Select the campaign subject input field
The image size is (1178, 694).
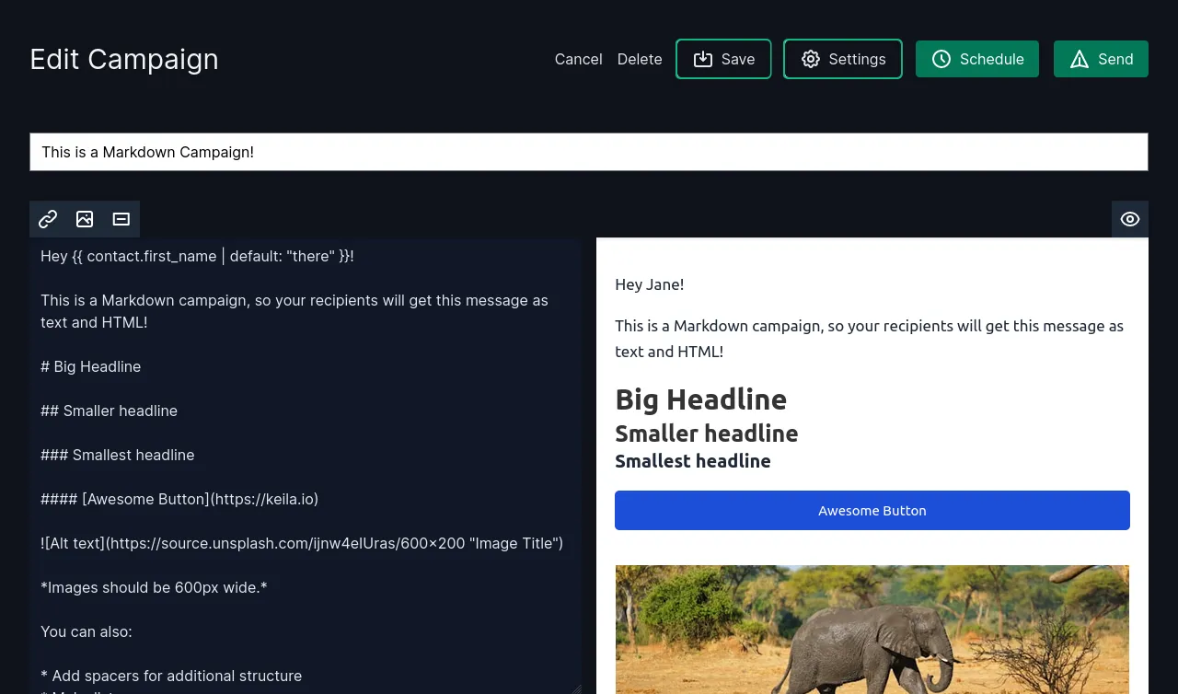point(589,152)
